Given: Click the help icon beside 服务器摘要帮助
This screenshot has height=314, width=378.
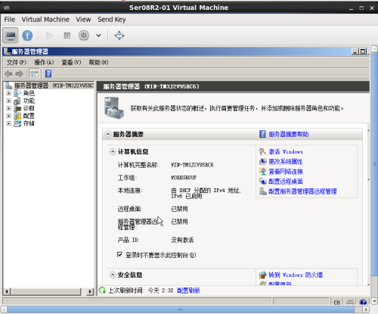Looking at the screenshot, I should [x=262, y=134].
